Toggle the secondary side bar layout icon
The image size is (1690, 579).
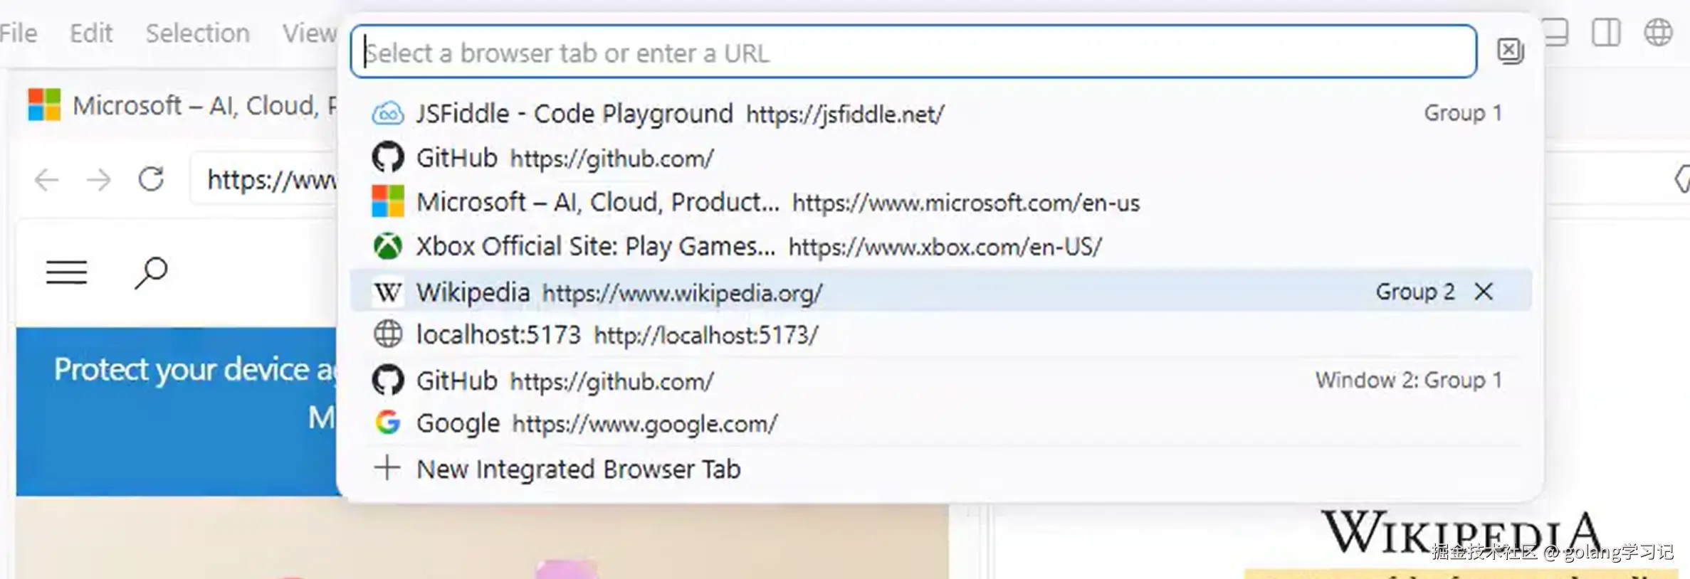(x=1606, y=33)
